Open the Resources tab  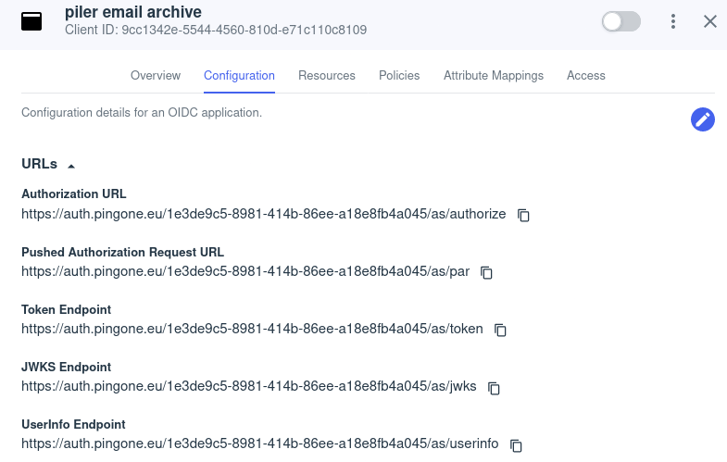(x=327, y=76)
